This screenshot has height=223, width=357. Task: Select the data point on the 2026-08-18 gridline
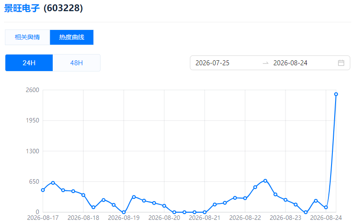click(84, 195)
